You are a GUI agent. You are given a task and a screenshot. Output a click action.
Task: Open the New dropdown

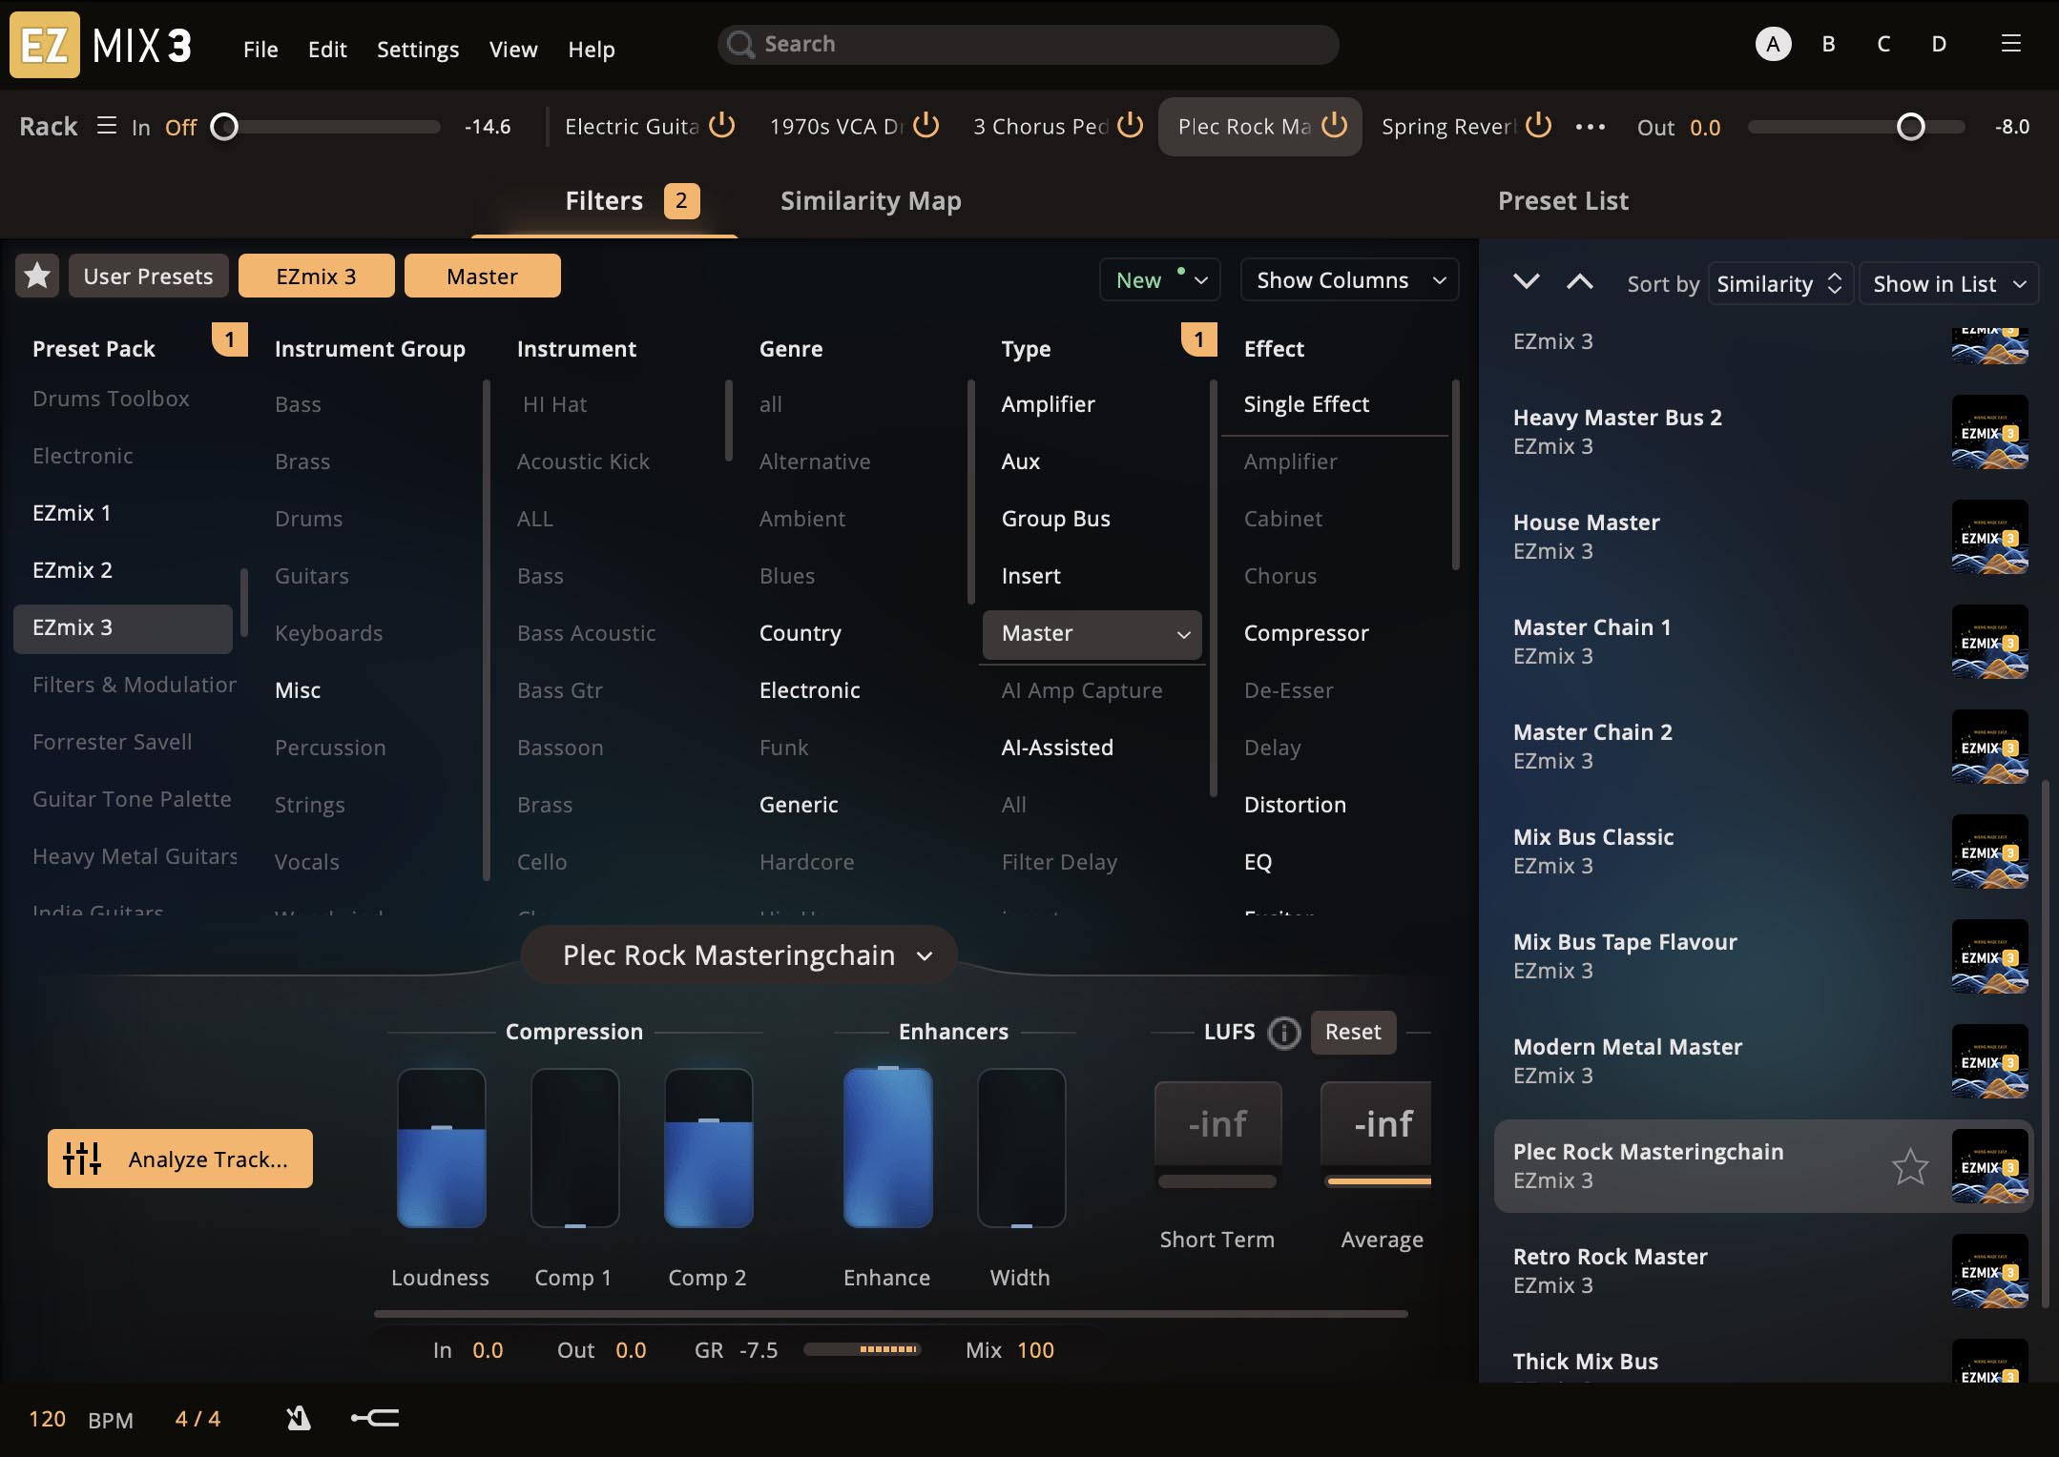(x=1160, y=279)
